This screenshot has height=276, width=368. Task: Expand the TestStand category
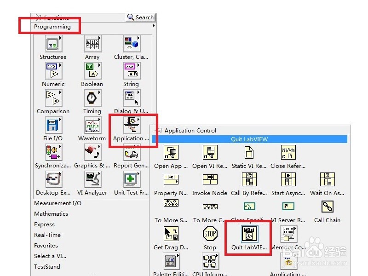(47, 267)
